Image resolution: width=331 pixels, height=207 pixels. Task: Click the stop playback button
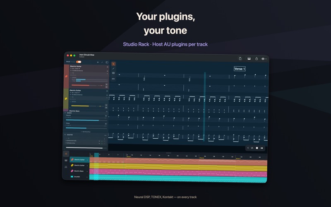(x=257, y=148)
